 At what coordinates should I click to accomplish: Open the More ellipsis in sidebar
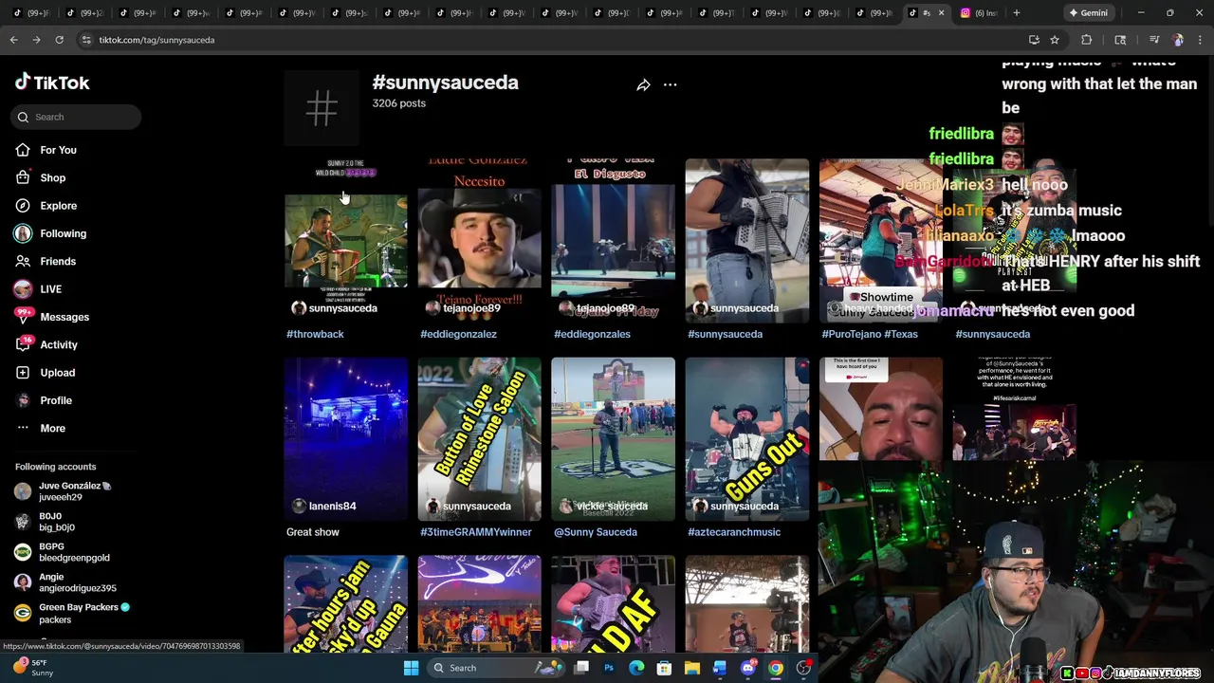pos(23,428)
